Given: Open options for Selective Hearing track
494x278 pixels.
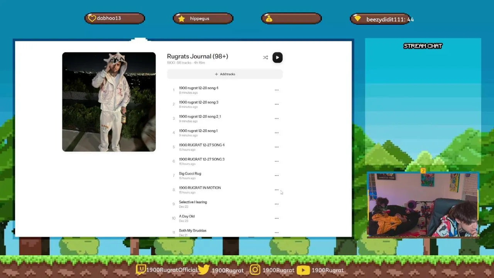Looking at the screenshot, I should 276,204.
